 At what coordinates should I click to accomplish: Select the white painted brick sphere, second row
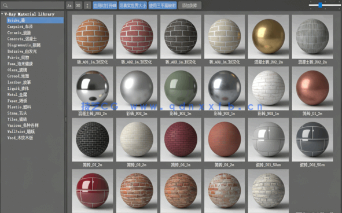(x=269, y=89)
